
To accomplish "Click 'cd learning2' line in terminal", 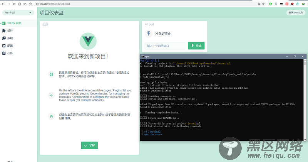I will [152, 132].
